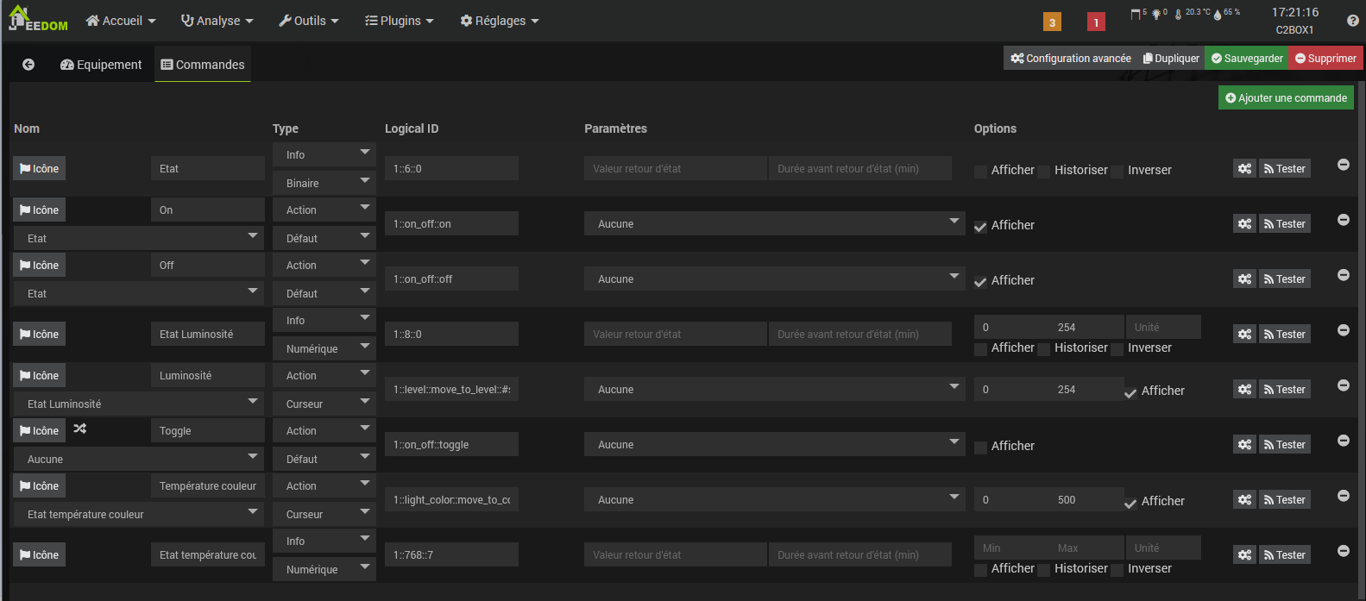Open the orange notification badge showing 3

coord(1052,22)
